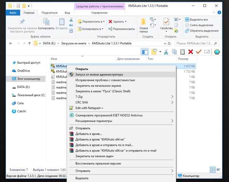This screenshot has width=229, height=182.
Task: Expand the 7-Zip submenu
Action: [x=172, y=97]
